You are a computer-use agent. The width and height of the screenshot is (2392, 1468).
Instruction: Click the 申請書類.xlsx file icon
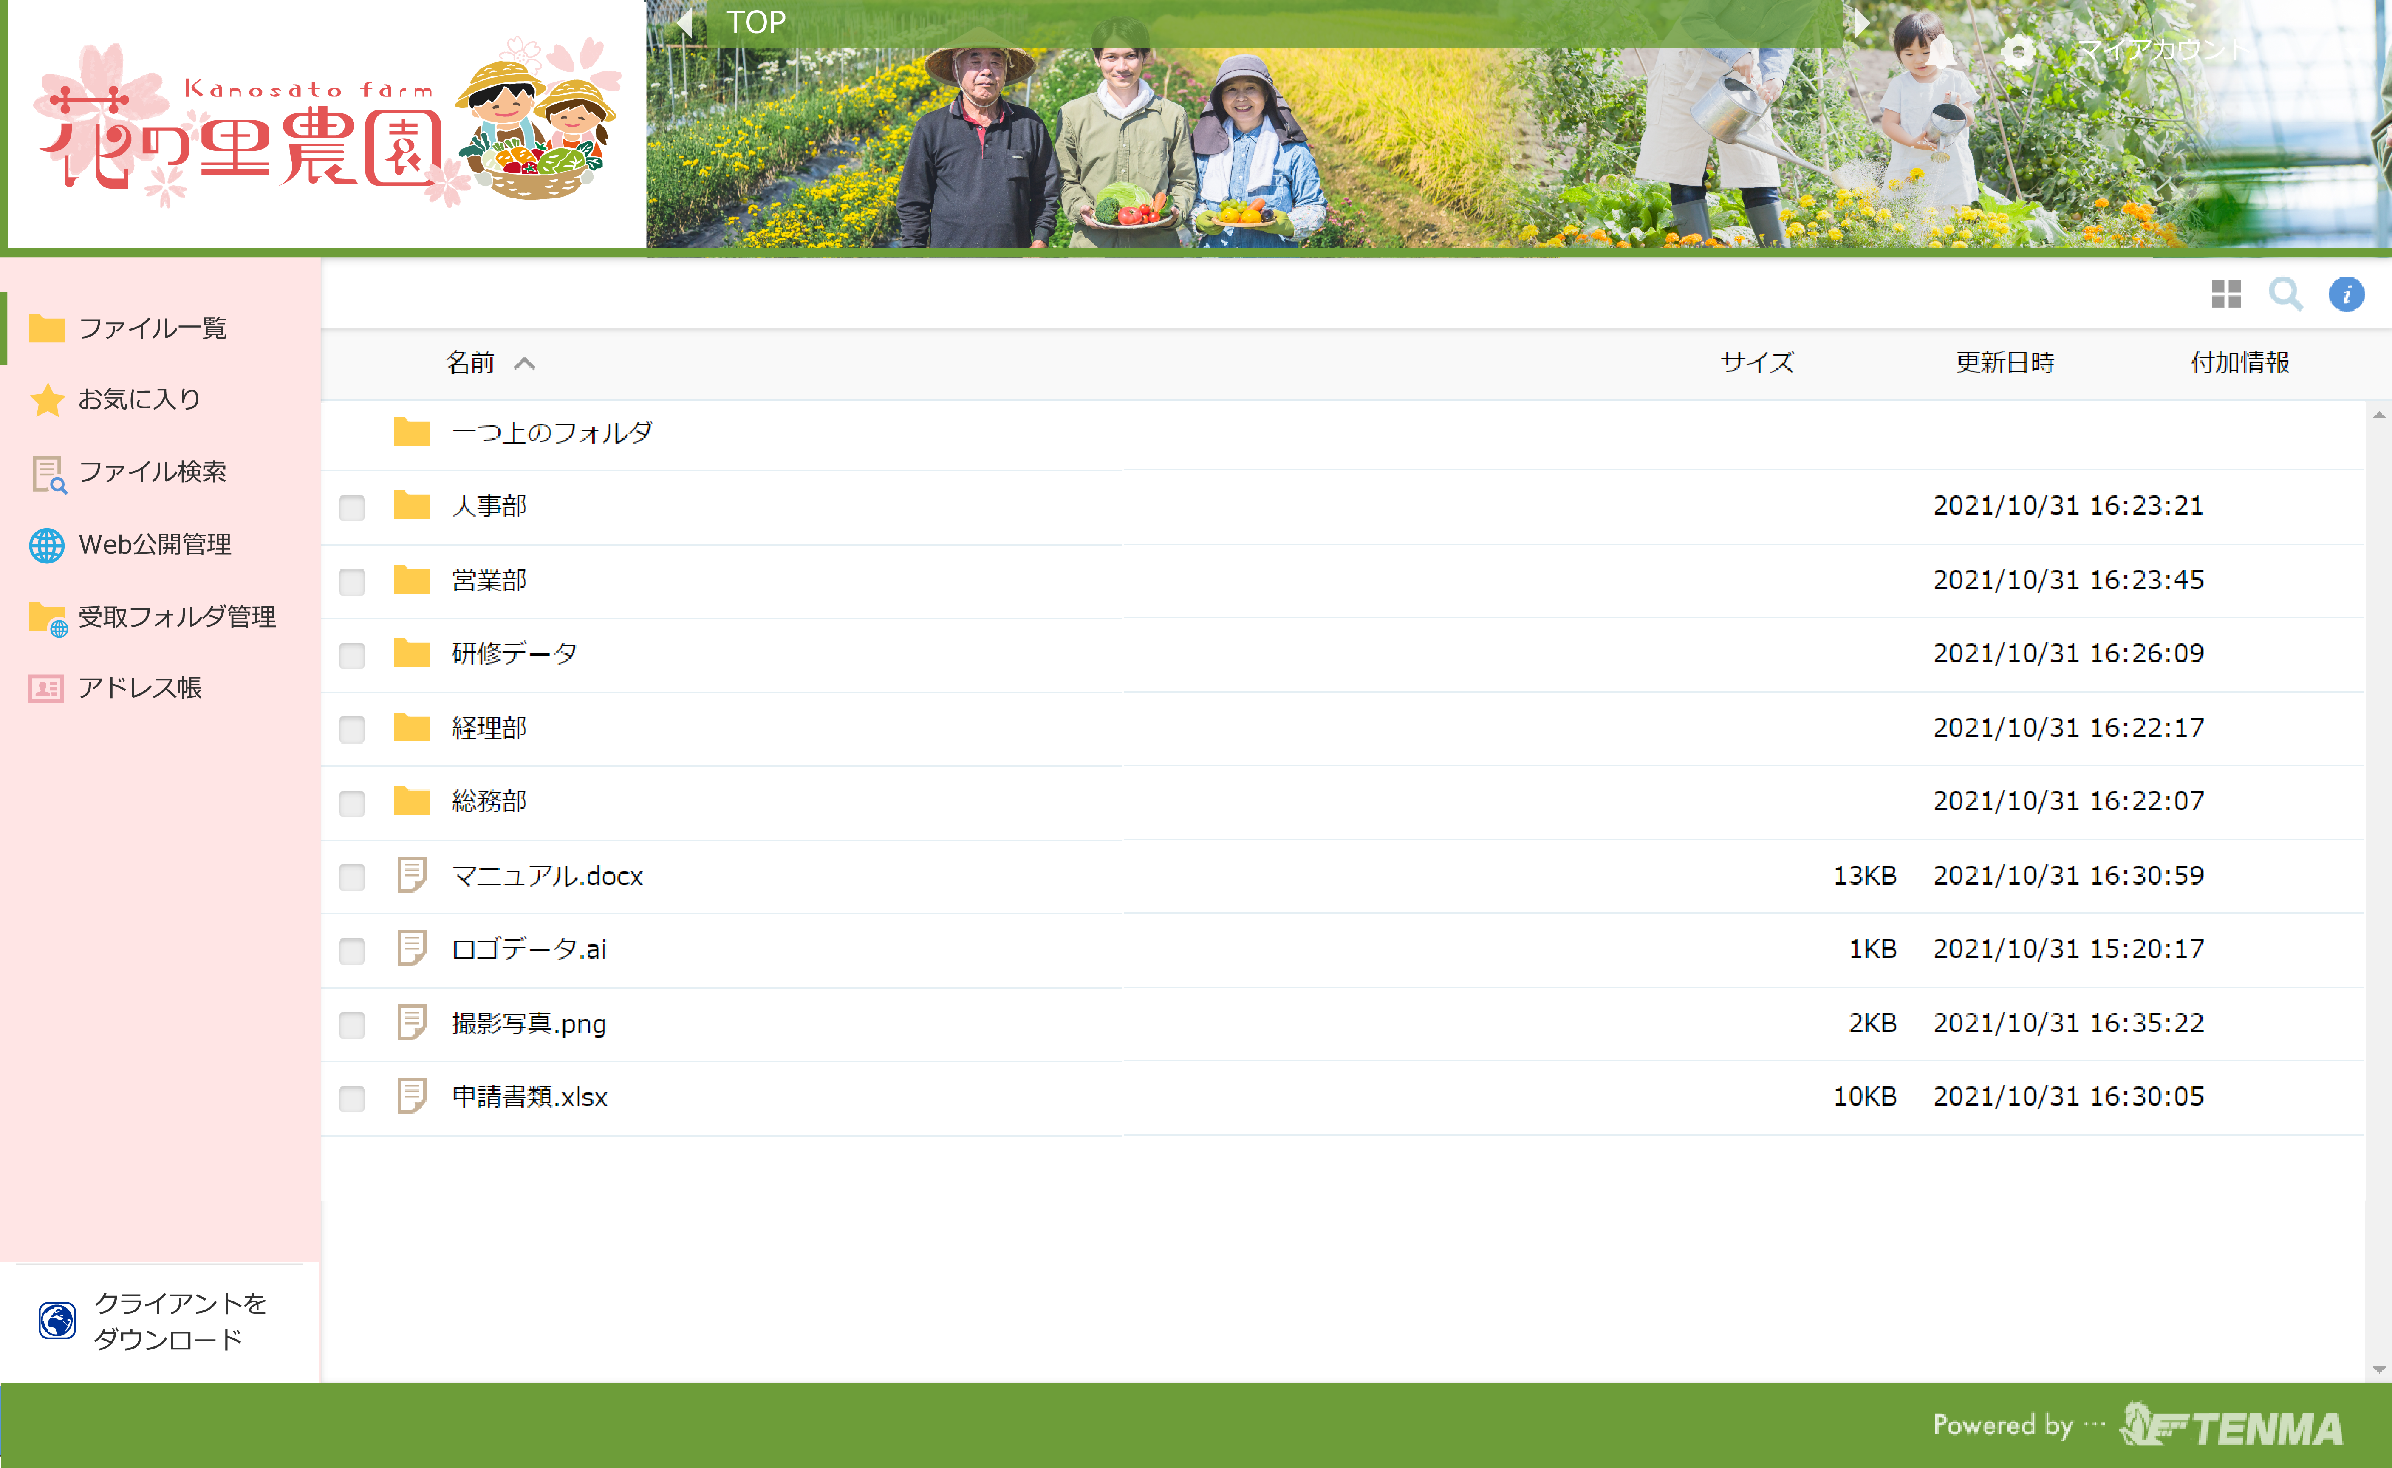412,1096
